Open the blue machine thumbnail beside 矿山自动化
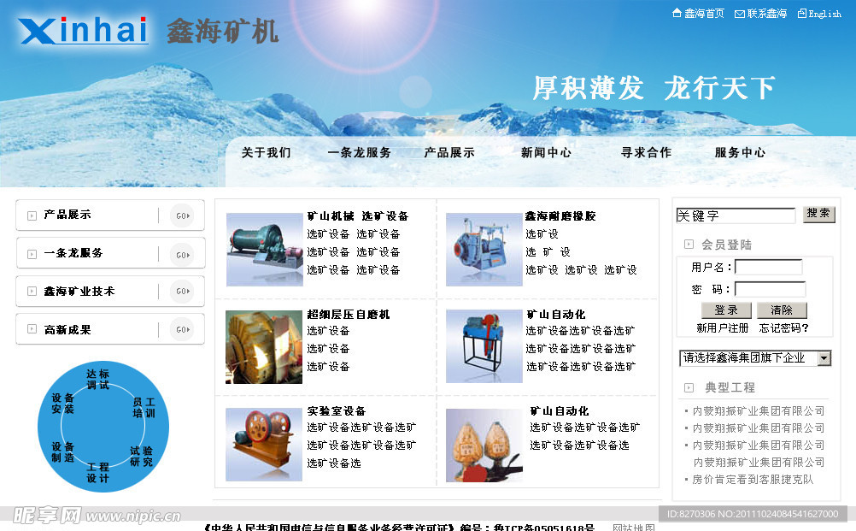Image resolution: width=856 pixels, height=531 pixels. [484, 346]
